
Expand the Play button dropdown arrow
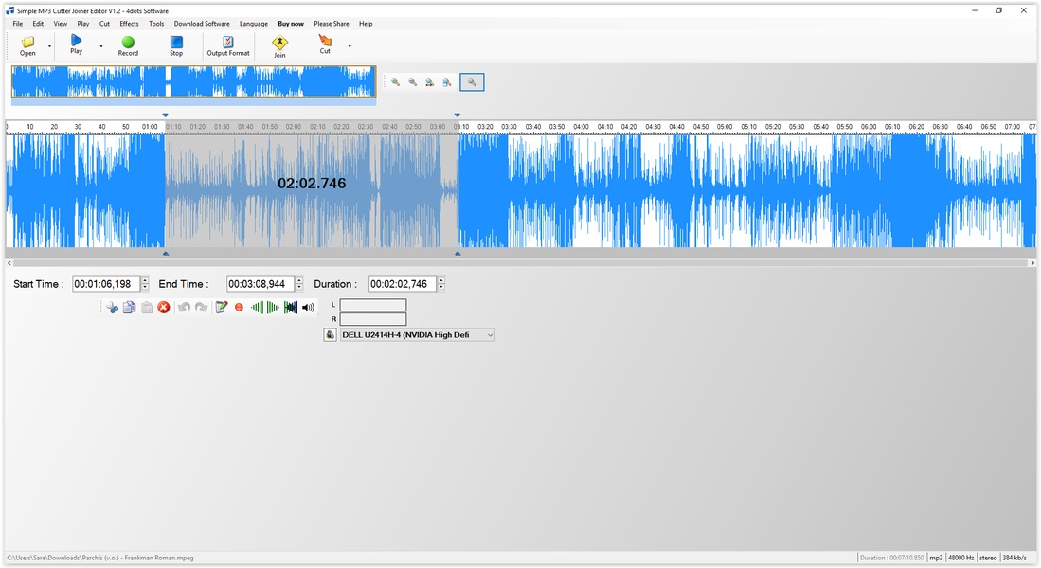[x=101, y=45]
